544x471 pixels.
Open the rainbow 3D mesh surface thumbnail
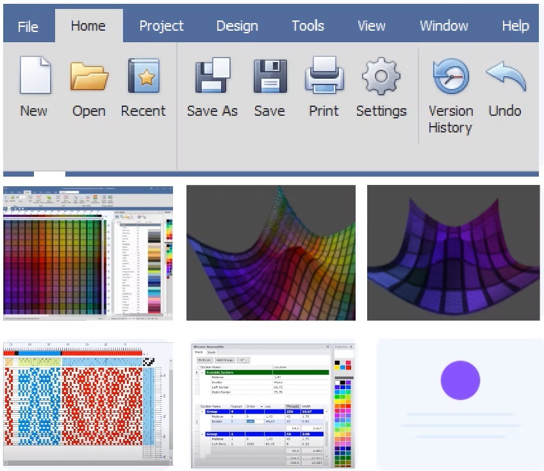click(271, 253)
